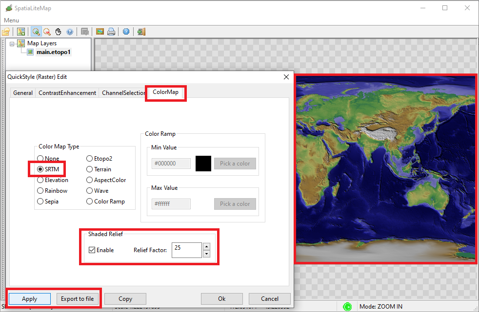479x312 pixels.
Task: Confirm the dialog with Ok button
Action: click(222, 299)
